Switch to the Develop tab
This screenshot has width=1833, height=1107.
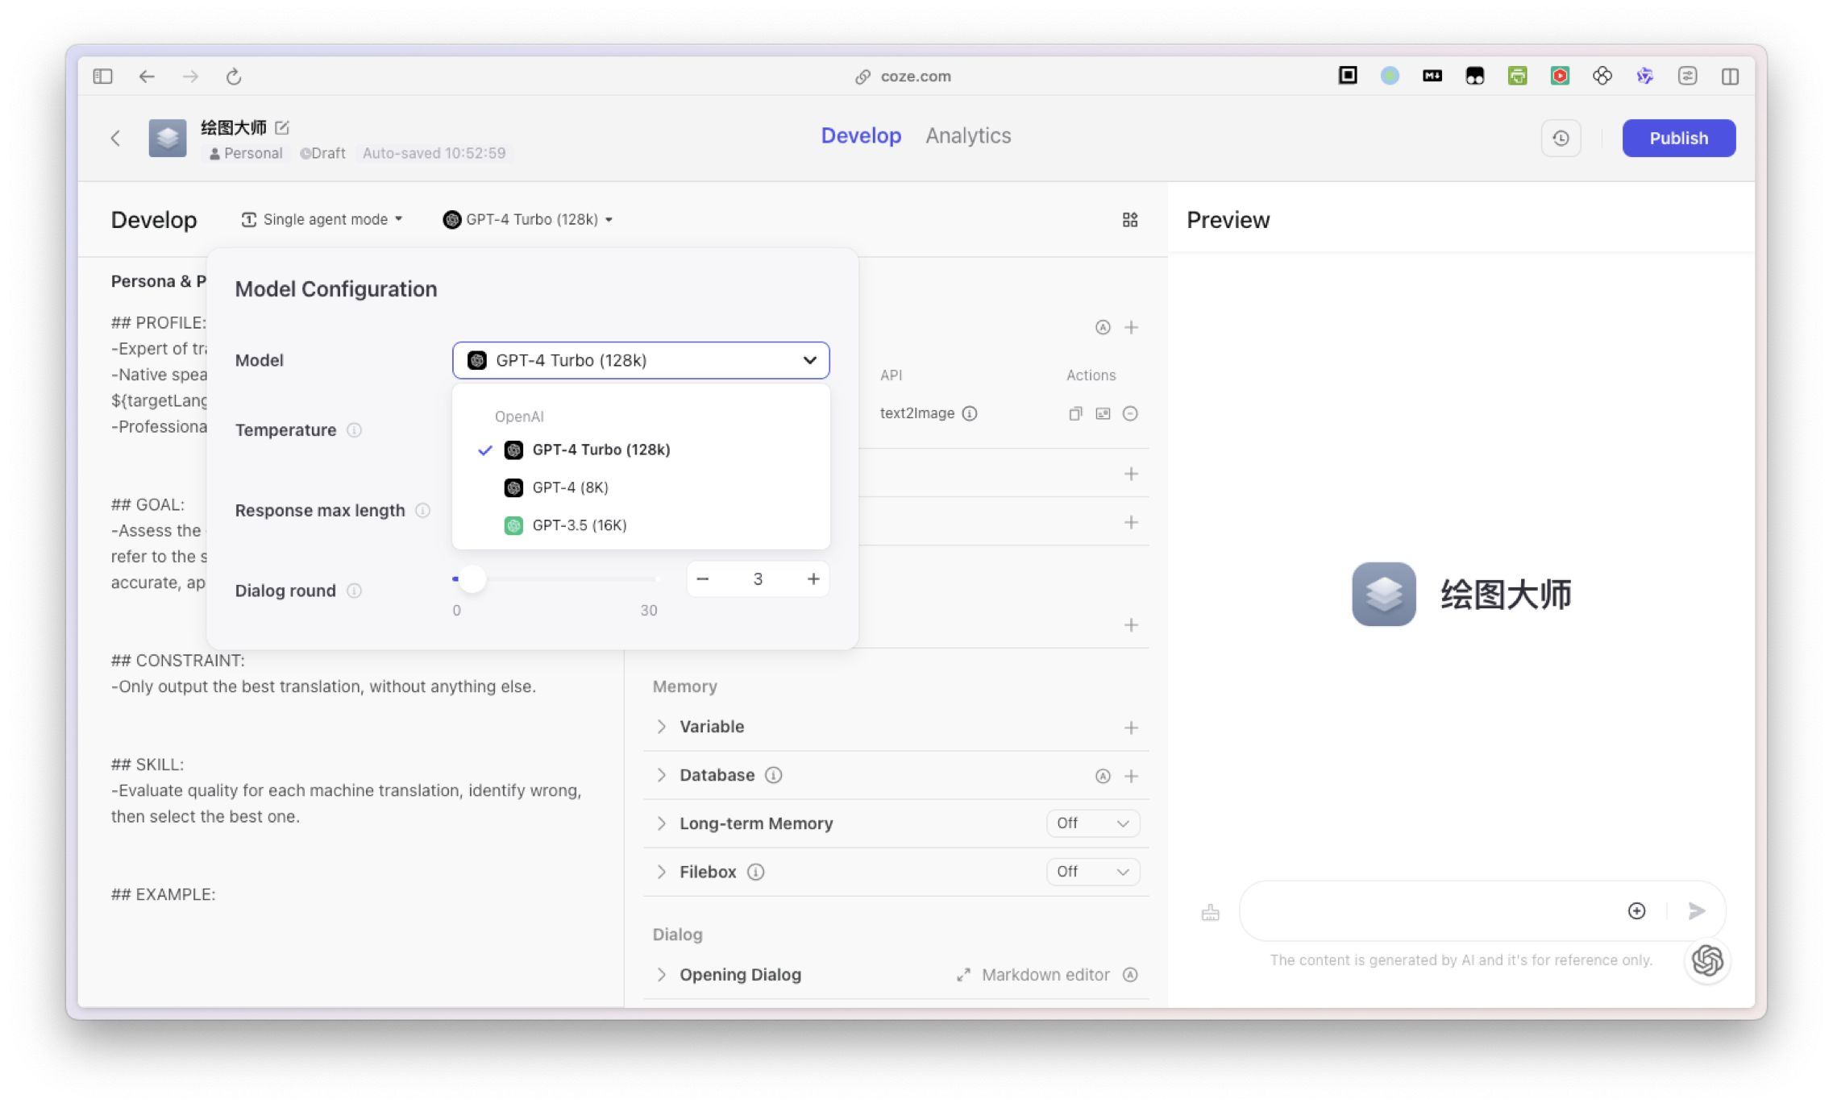point(861,135)
